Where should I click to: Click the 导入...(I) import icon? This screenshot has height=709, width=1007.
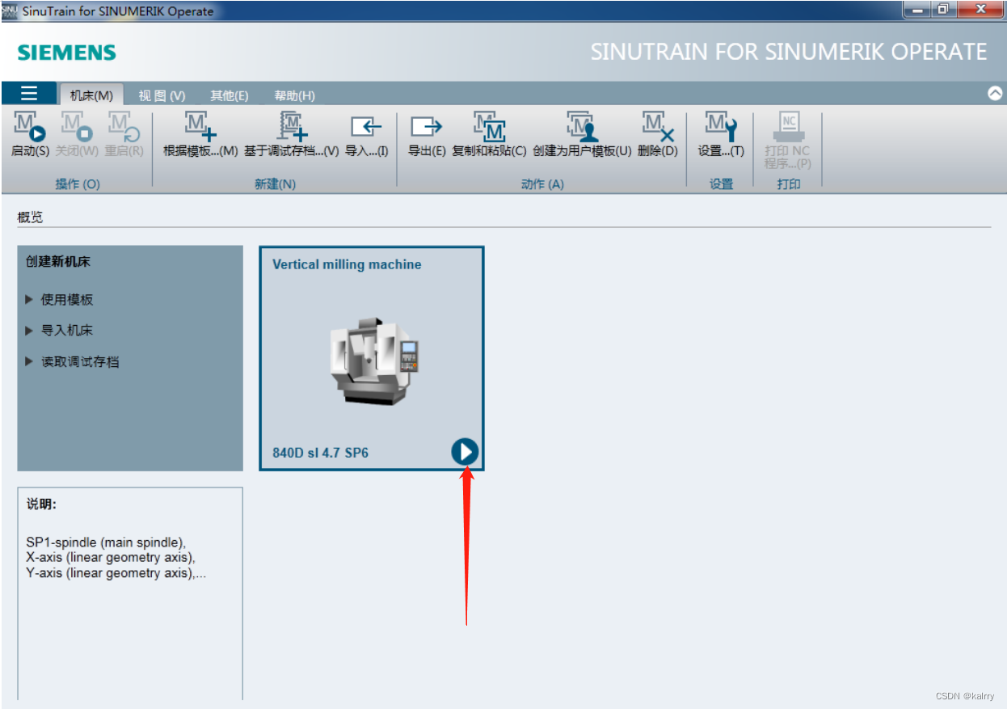[x=366, y=128]
